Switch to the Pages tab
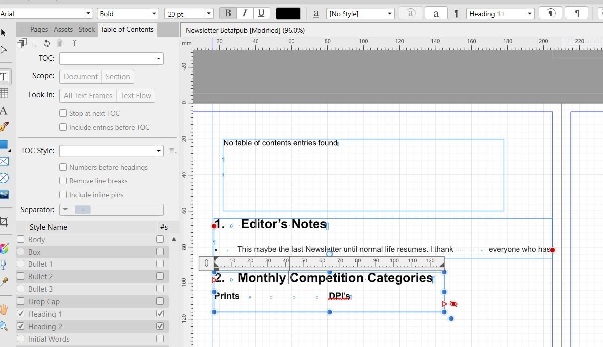This screenshot has width=603, height=347. [x=39, y=29]
